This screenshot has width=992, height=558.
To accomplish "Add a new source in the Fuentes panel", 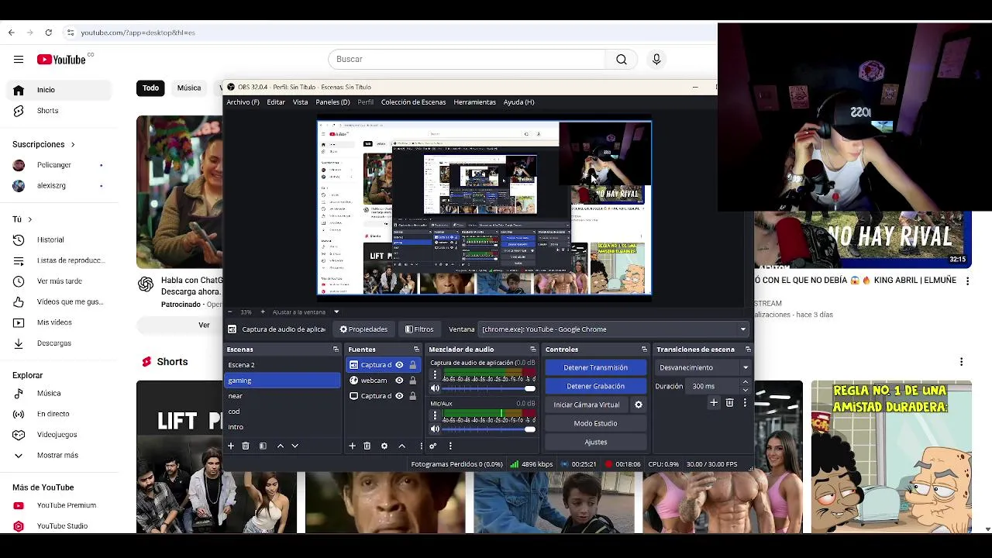I will click(352, 446).
